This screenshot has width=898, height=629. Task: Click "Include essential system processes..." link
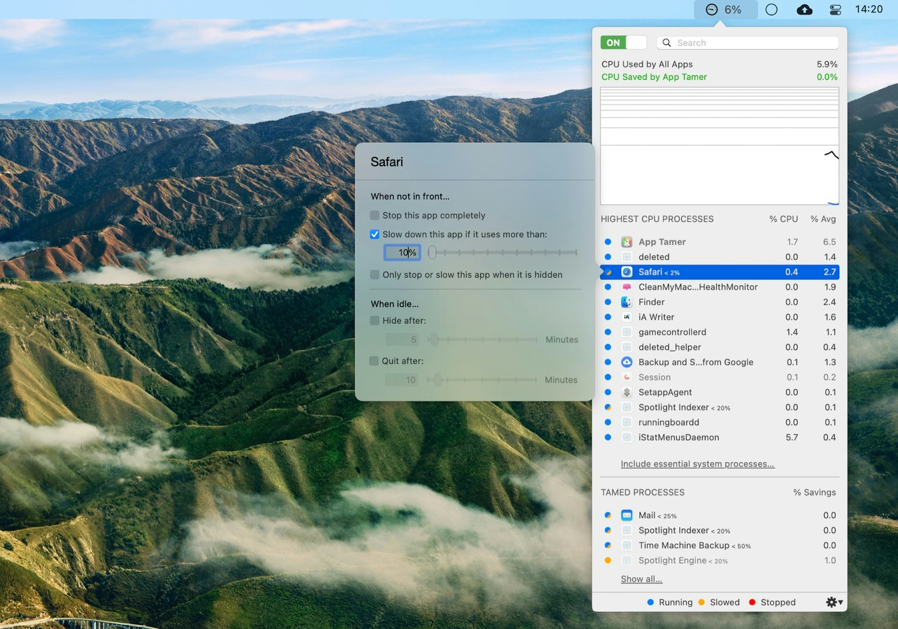pos(698,464)
